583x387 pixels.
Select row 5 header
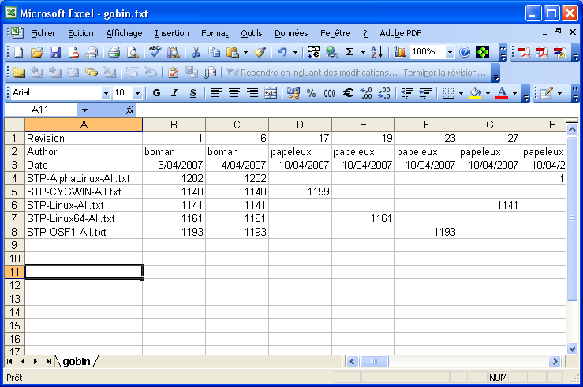coord(14,192)
